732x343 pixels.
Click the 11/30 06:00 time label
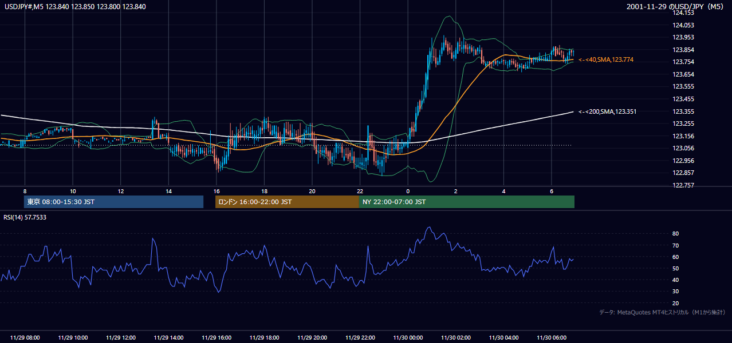point(552,338)
